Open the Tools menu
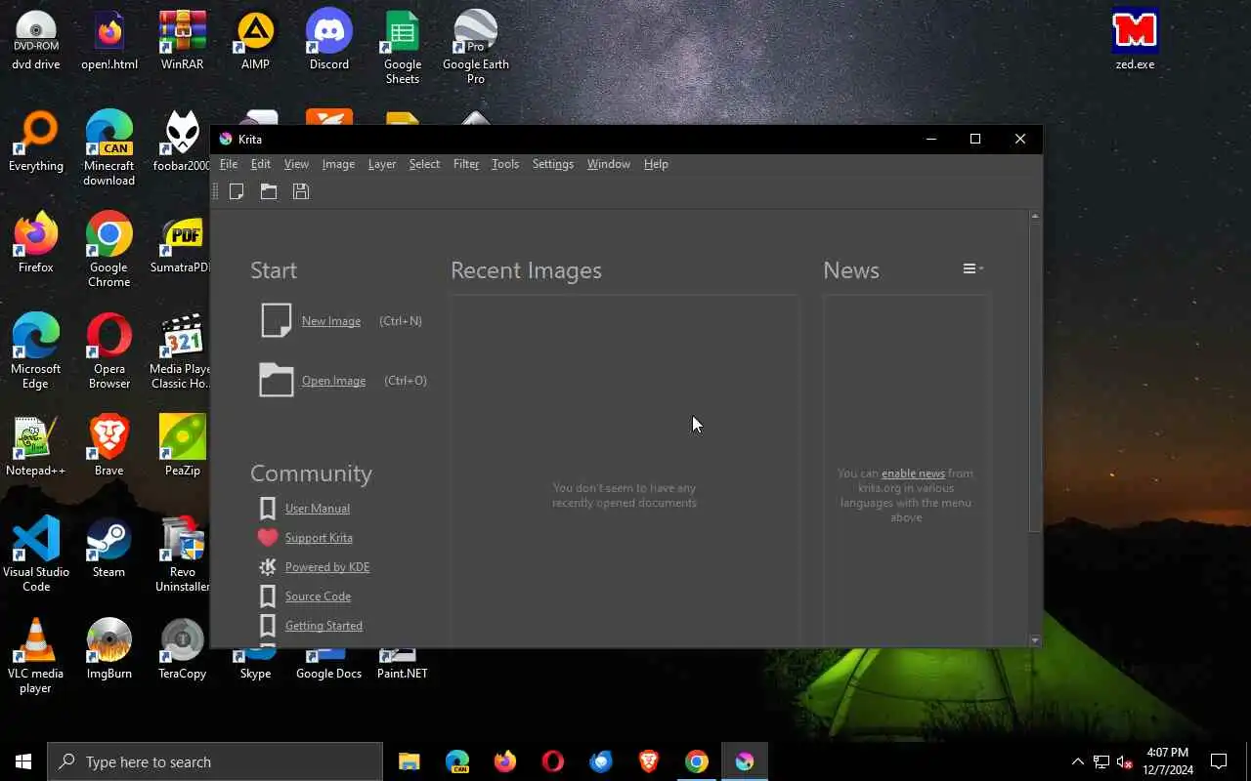The image size is (1251, 781). tap(505, 164)
